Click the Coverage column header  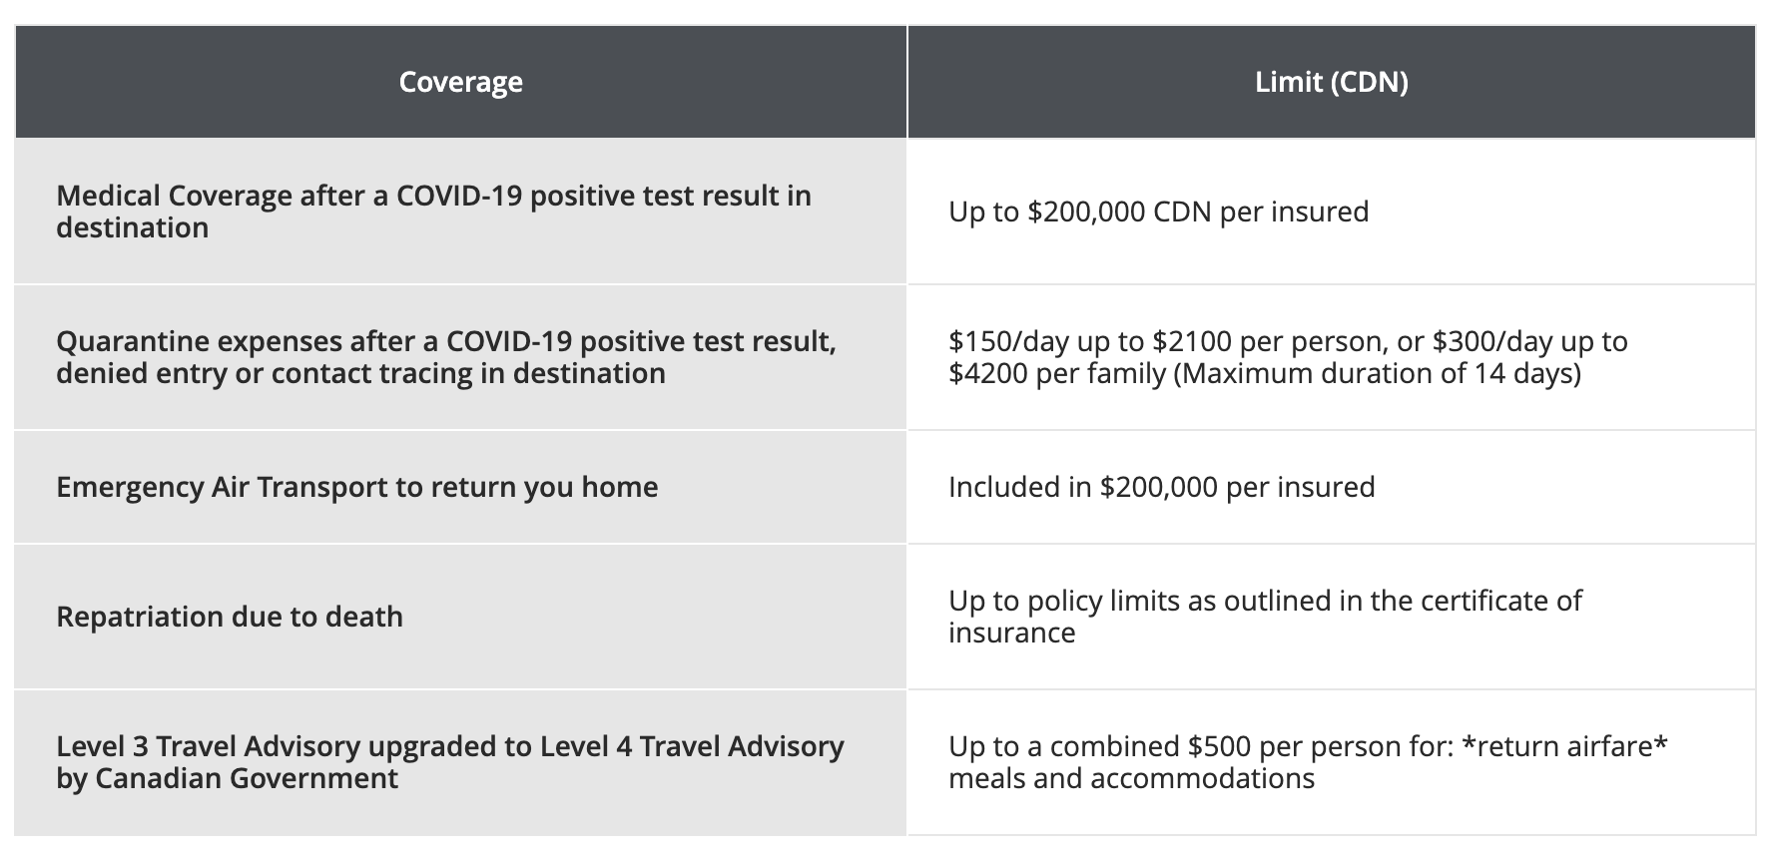[460, 82]
